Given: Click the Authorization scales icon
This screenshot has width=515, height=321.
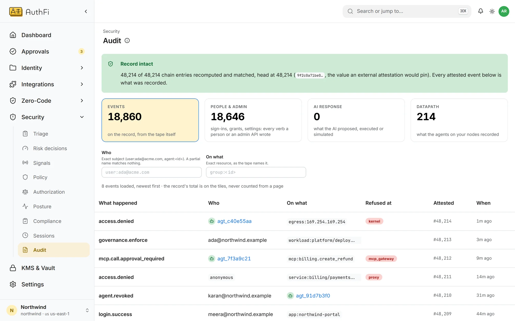Looking at the screenshot, I should (25, 192).
